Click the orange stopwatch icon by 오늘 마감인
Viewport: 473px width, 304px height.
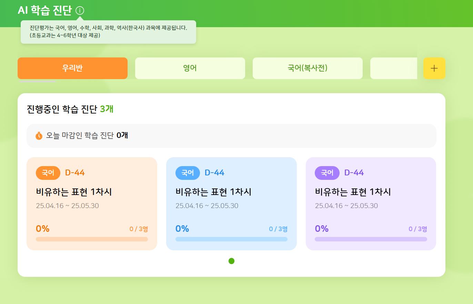click(39, 135)
